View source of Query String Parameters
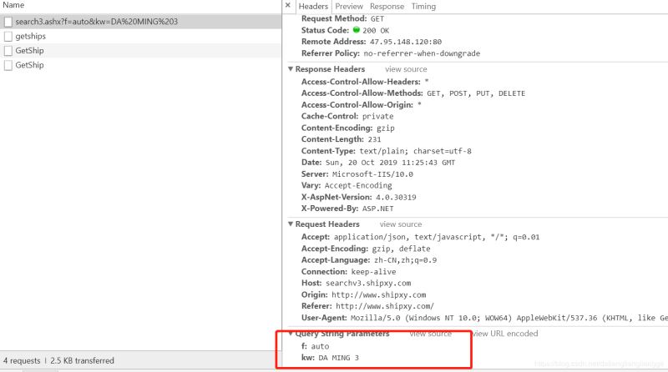668x372 pixels. (x=431, y=334)
